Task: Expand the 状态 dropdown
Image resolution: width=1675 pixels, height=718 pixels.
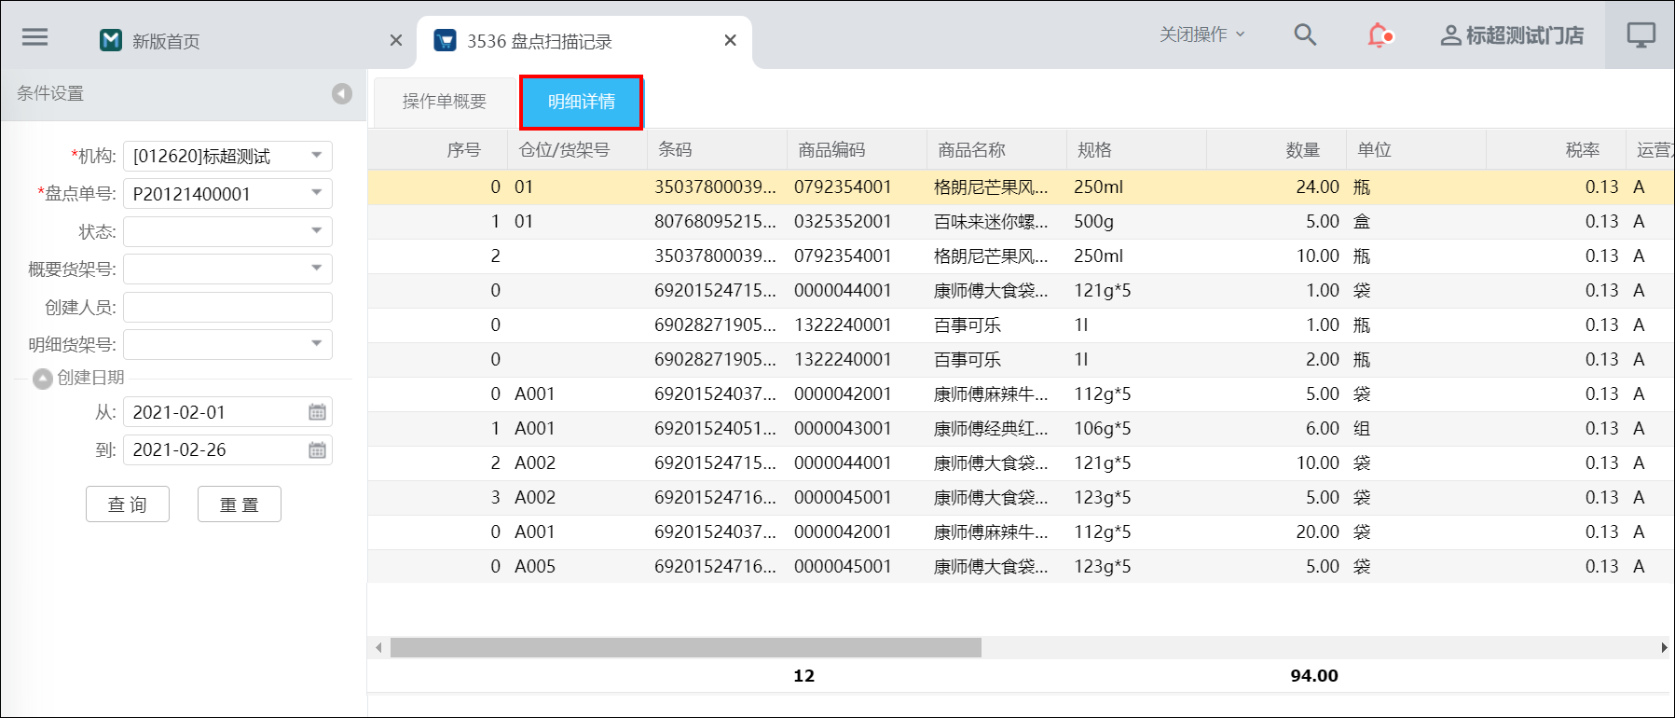Action: [x=317, y=231]
